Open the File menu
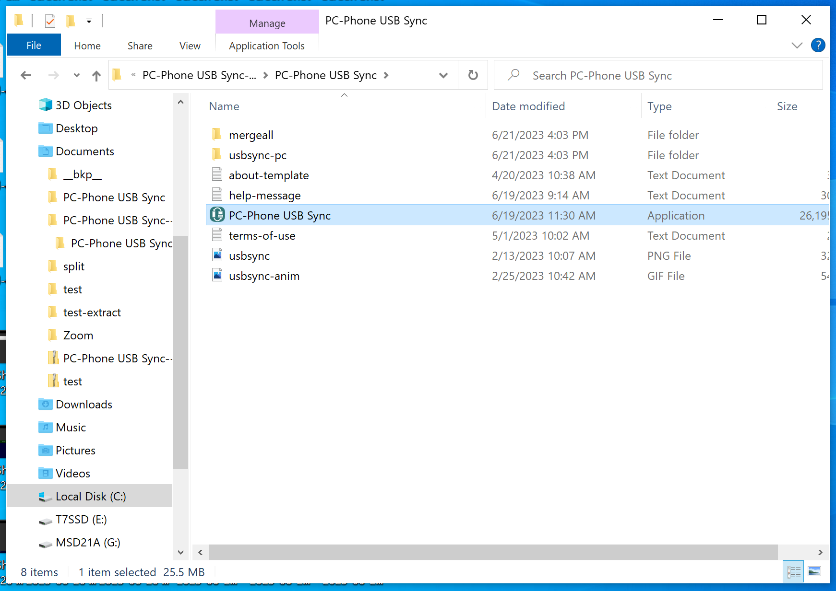The image size is (836, 591). (x=34, y=46)
